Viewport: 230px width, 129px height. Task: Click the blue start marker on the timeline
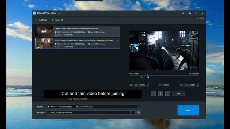tap(142, 77)
